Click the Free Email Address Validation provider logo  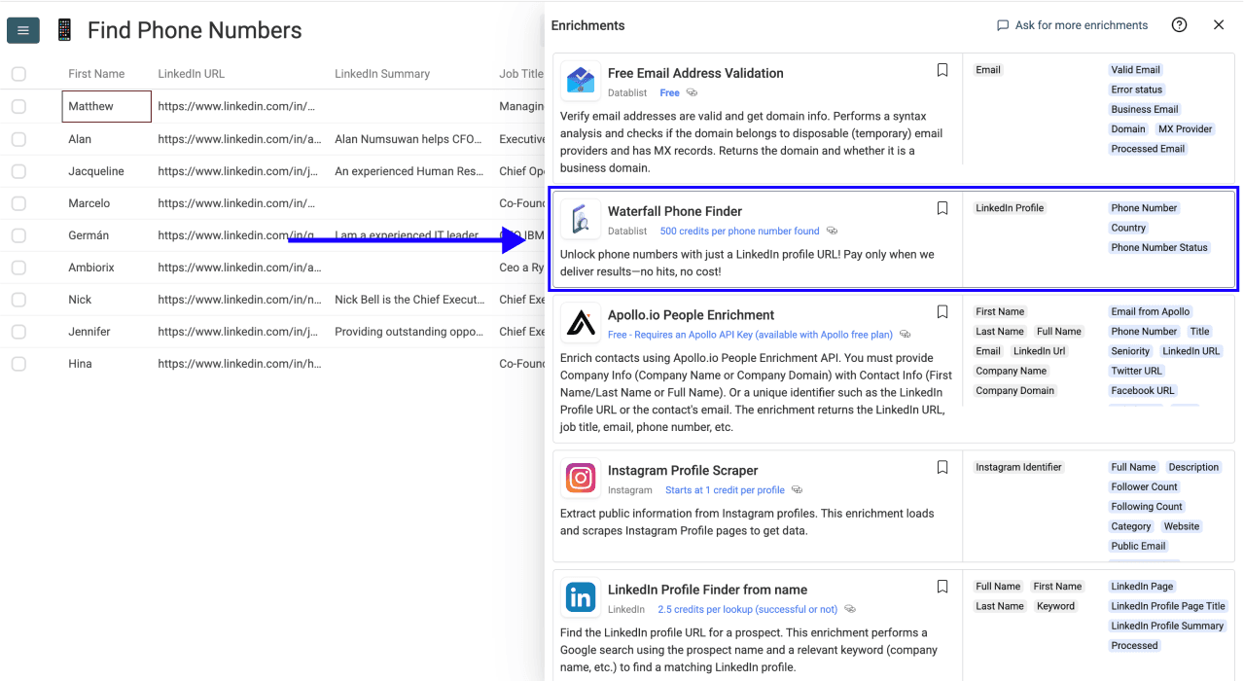click(x=581, y=81)
